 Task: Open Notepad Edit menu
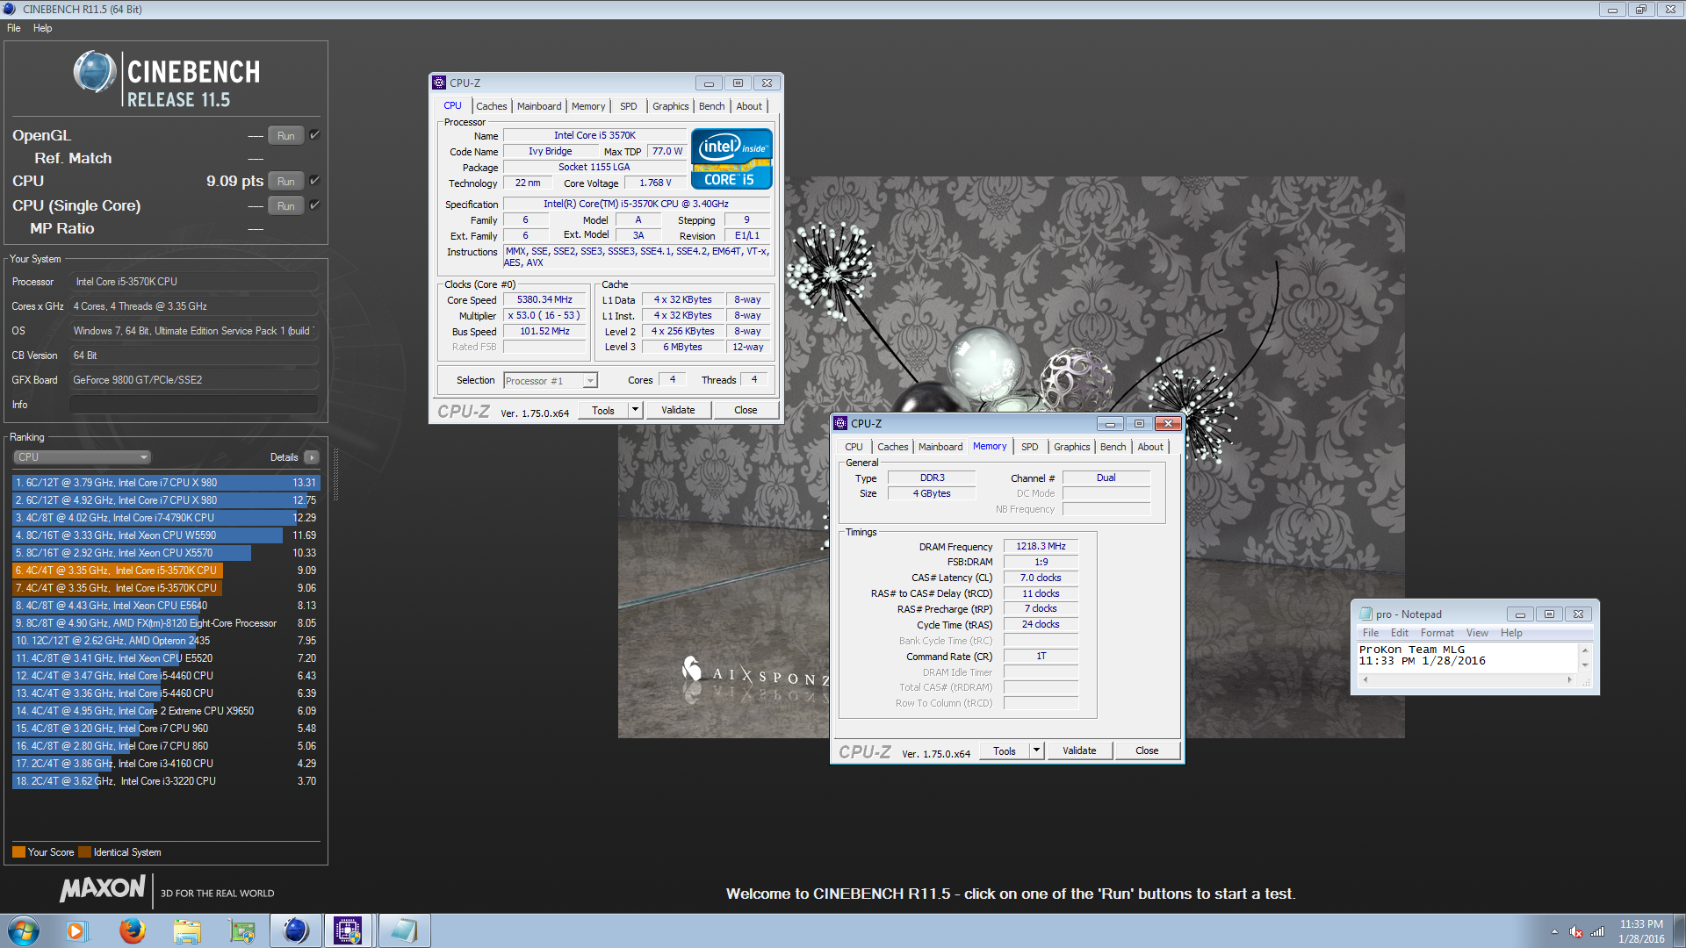[x=1400, y=633]
